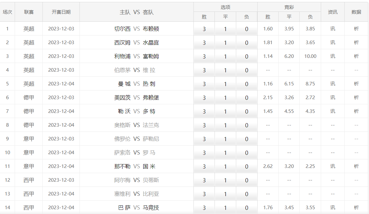Click home team 切尔西

[x=122, y=29]
